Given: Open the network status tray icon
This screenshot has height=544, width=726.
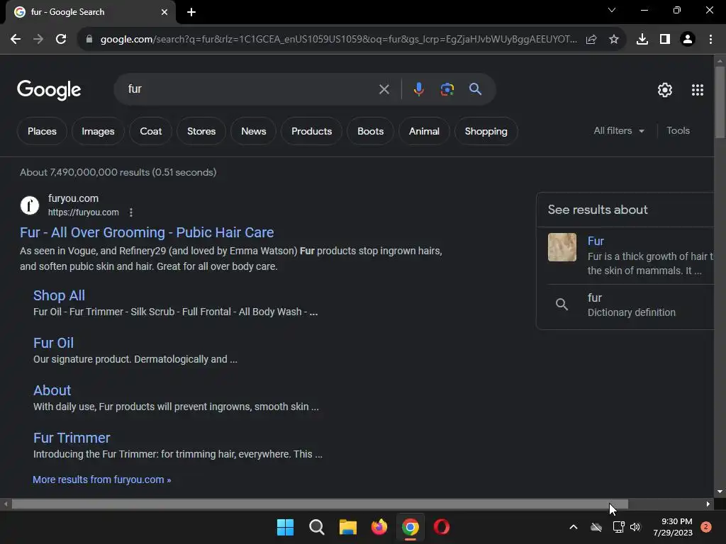Looking at the screenshot, I should (x=618, y=527).
